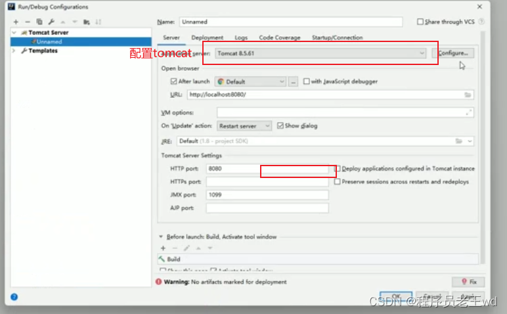Move Before launch task up

[198, 248]
